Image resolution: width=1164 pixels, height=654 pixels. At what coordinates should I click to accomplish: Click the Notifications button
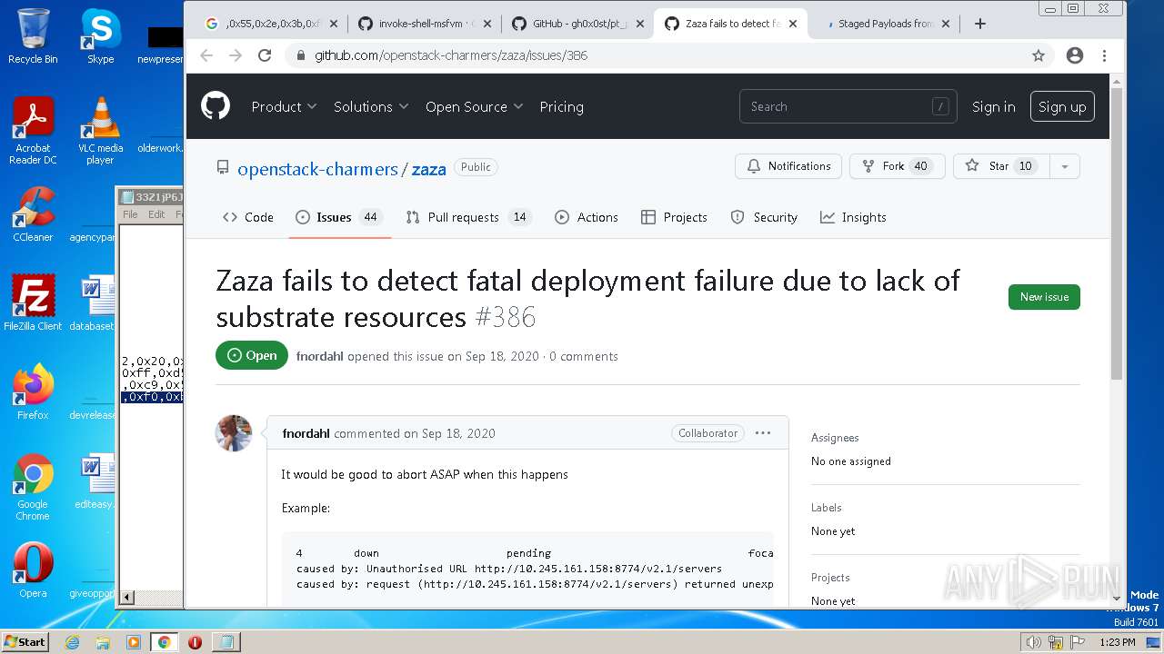[x=788, y=166]
